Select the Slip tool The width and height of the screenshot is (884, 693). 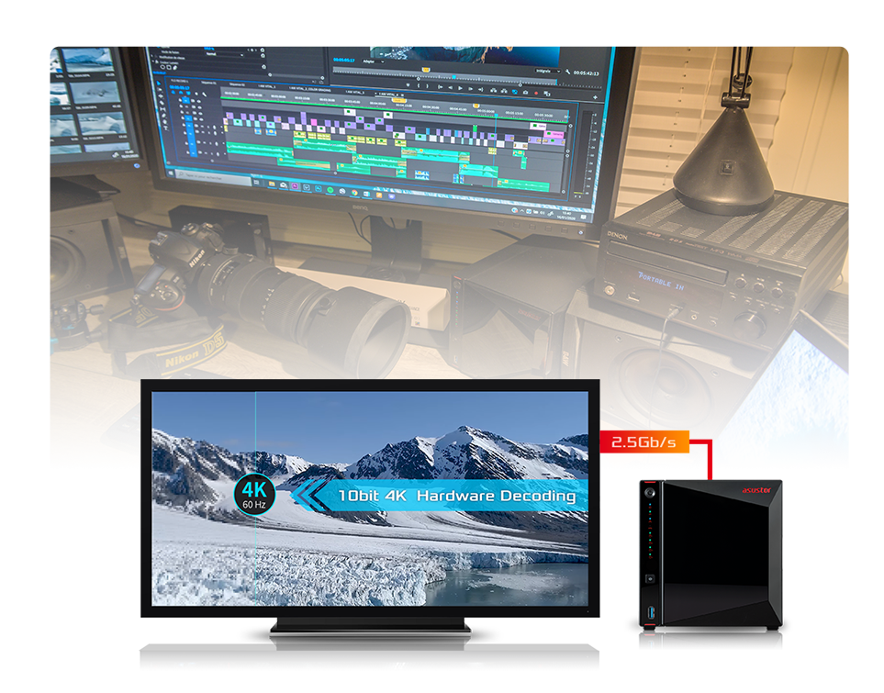tap(162, 109)
